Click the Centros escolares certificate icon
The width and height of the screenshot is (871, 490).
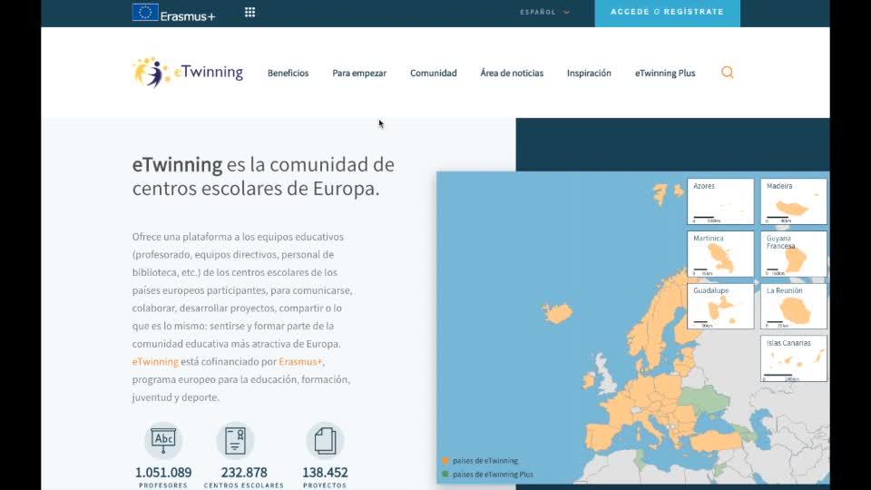(235, 440)
